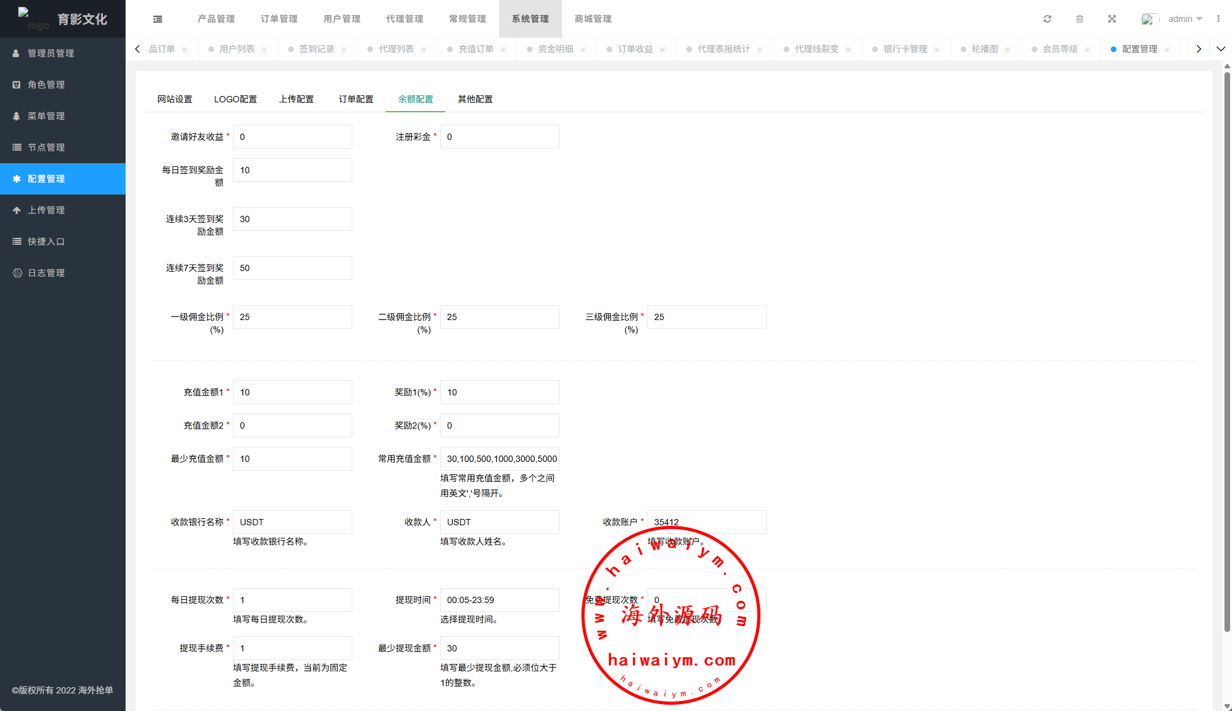Close the 轮播图 tab with its X

(1007, 50)
